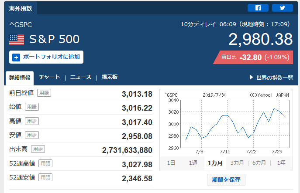Open the 掲示板 link
Image resolution: width=300 pixels, height=193 pixels.
pyautogui.click(x=110, y=77)
